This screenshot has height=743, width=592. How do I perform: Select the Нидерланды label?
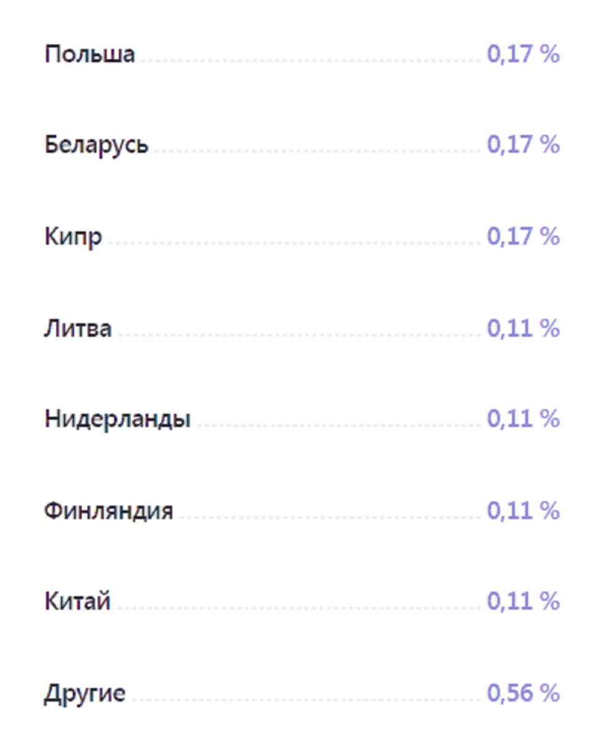[117, 420]
